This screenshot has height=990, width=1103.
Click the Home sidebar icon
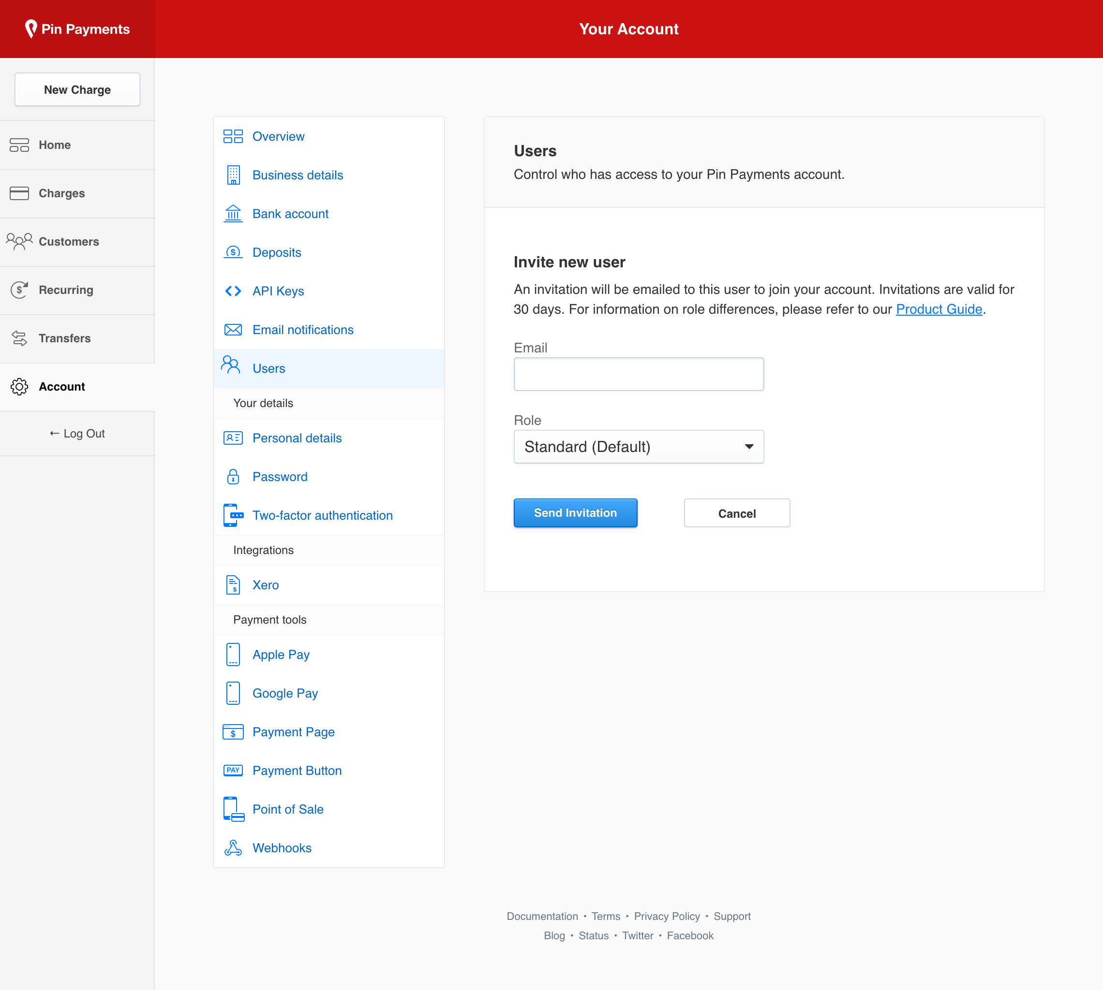tap(20, 145)
